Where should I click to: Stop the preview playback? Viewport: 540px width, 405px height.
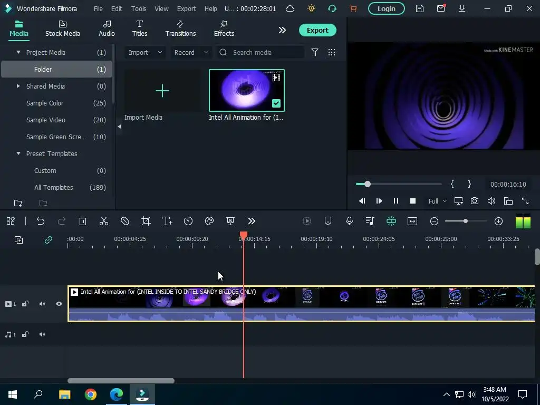pyautogui.click(x=413, y=201)
